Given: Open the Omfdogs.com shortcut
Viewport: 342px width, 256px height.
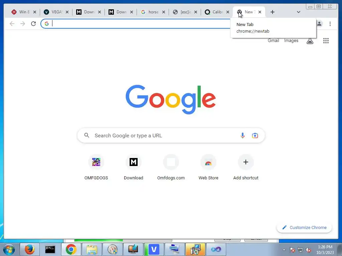Looking at the screenshot, I should click(x=171, y=167).
